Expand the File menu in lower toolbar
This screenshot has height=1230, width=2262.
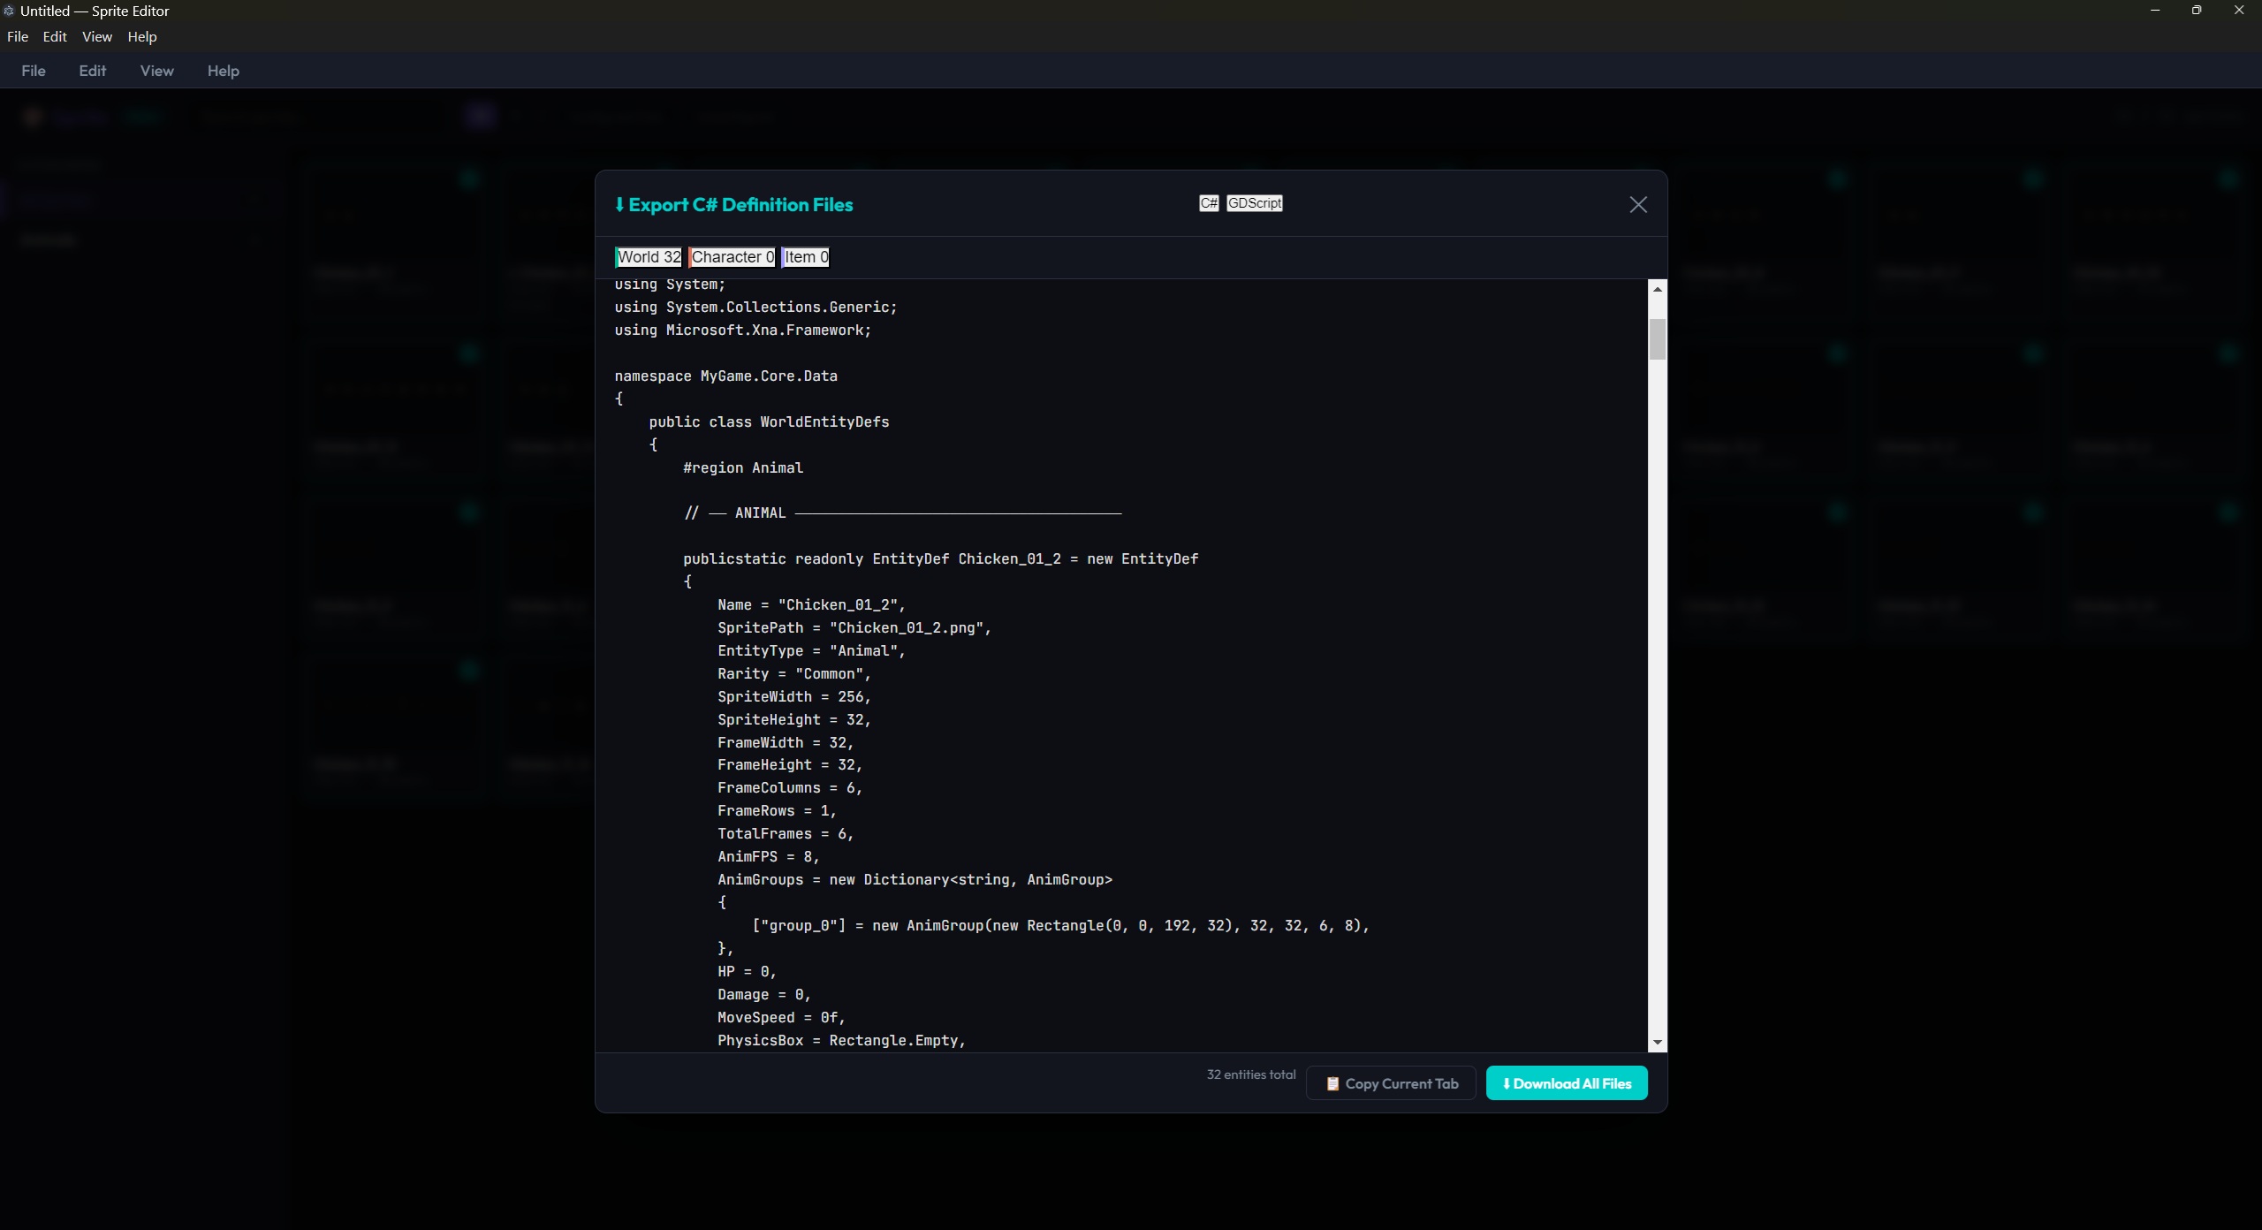[x=34, y=71]
